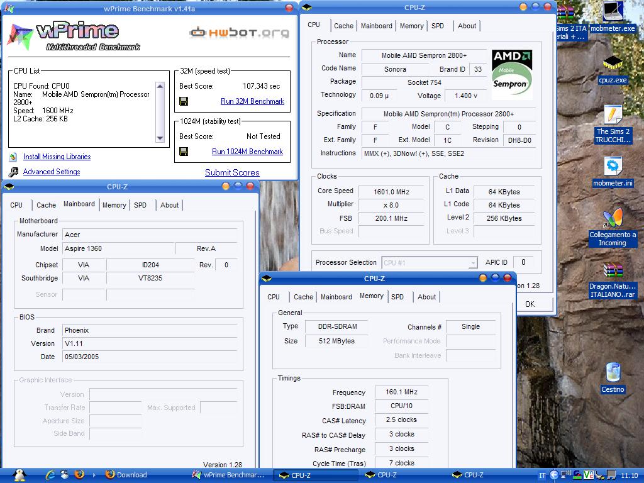Click the Core Speed value 1601.0 MHz
The width and height of the screenshot is (644, 483).
[391, 192]
